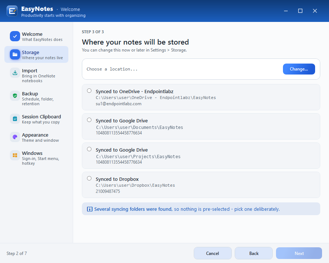The height and width of the screenshot is (263, 329).
Task: Click the path C:\Users\user\Dropbox\EasyNotes
Action: (x=135, y=185)
